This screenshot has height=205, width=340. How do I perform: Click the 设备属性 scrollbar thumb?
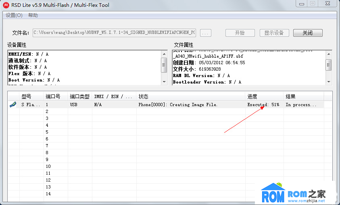[x=164, y=65]
